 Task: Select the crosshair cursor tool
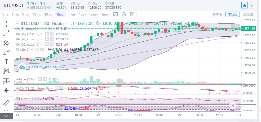(6, 24)
